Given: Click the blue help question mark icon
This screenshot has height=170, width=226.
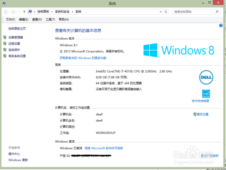Looking at the screenshot, I should click(221, 25).
